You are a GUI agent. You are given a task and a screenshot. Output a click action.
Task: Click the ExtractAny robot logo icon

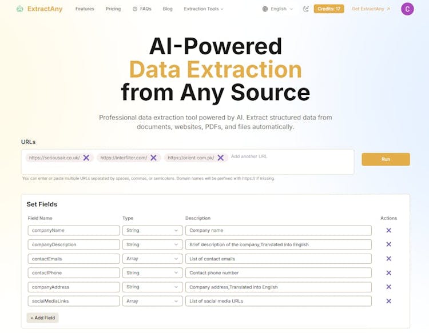[20, 9]
